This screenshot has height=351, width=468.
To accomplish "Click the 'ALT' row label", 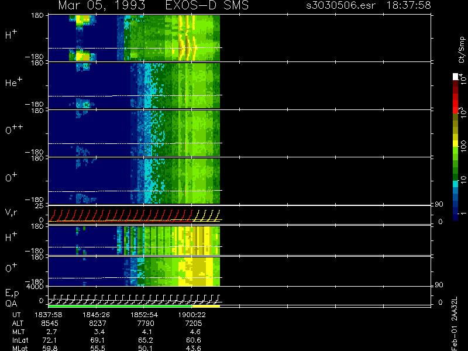I will pyautogui.click(x=18, y=324).
